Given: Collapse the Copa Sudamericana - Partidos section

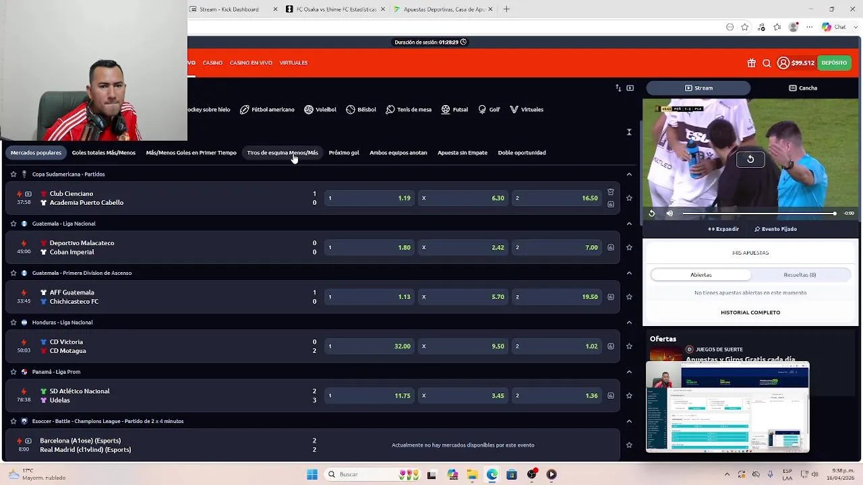Looking at the screenshot, I should click(629, 174).
